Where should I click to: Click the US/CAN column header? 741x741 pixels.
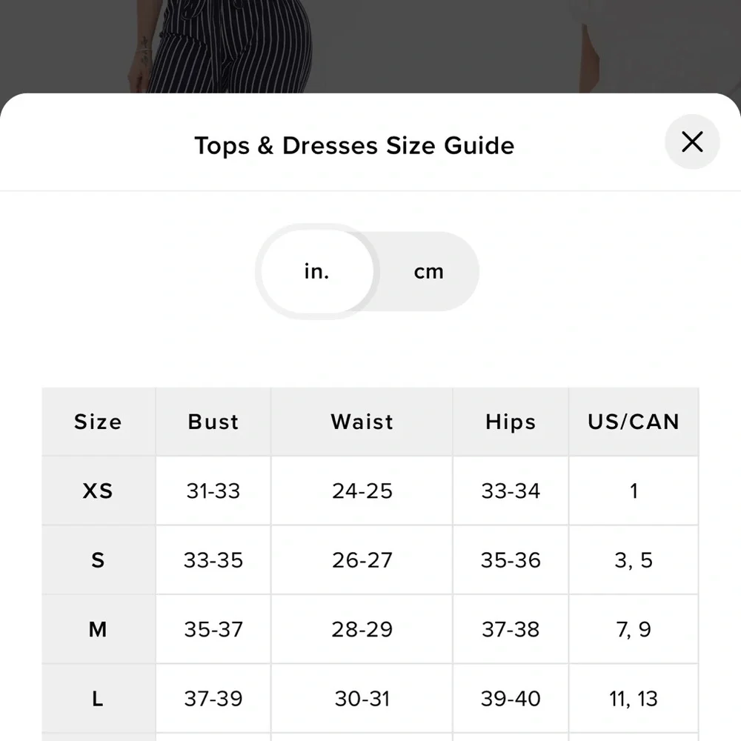pyautogui.click(x=634, y=422)
